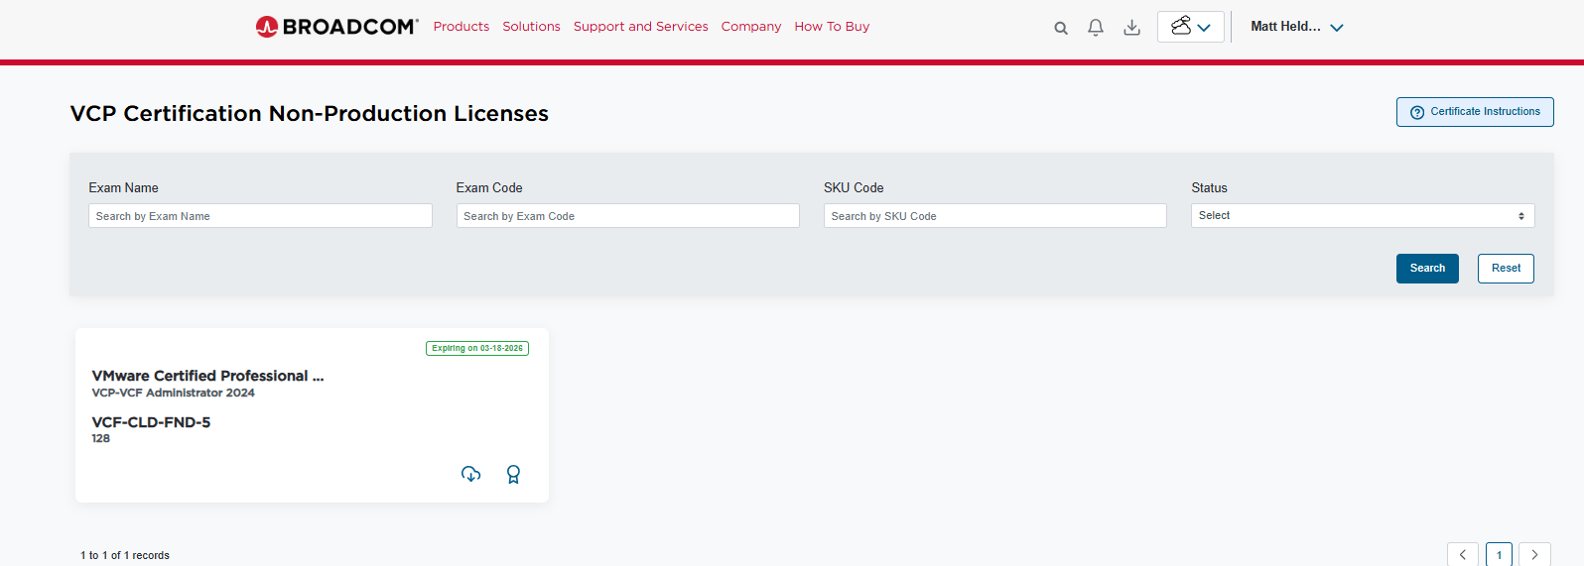The image size is (1584, 566).
Task: Click the Certificate Instructions help icon
Action: pos(1417,112)
